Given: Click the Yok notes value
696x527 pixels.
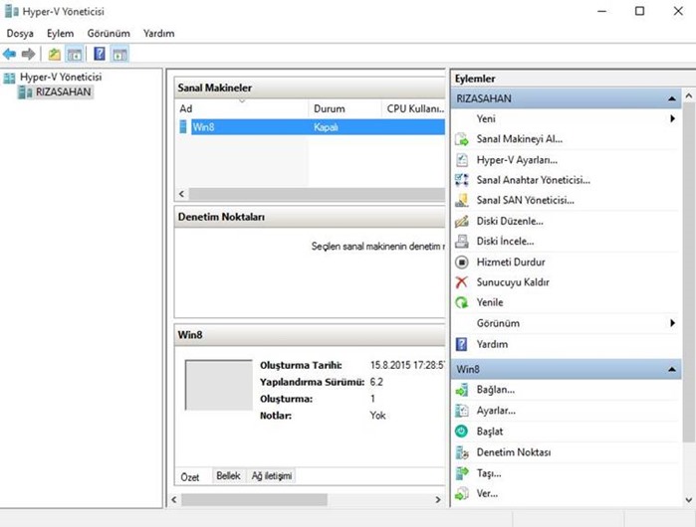Looking at the screenshot, I should 377,416.
